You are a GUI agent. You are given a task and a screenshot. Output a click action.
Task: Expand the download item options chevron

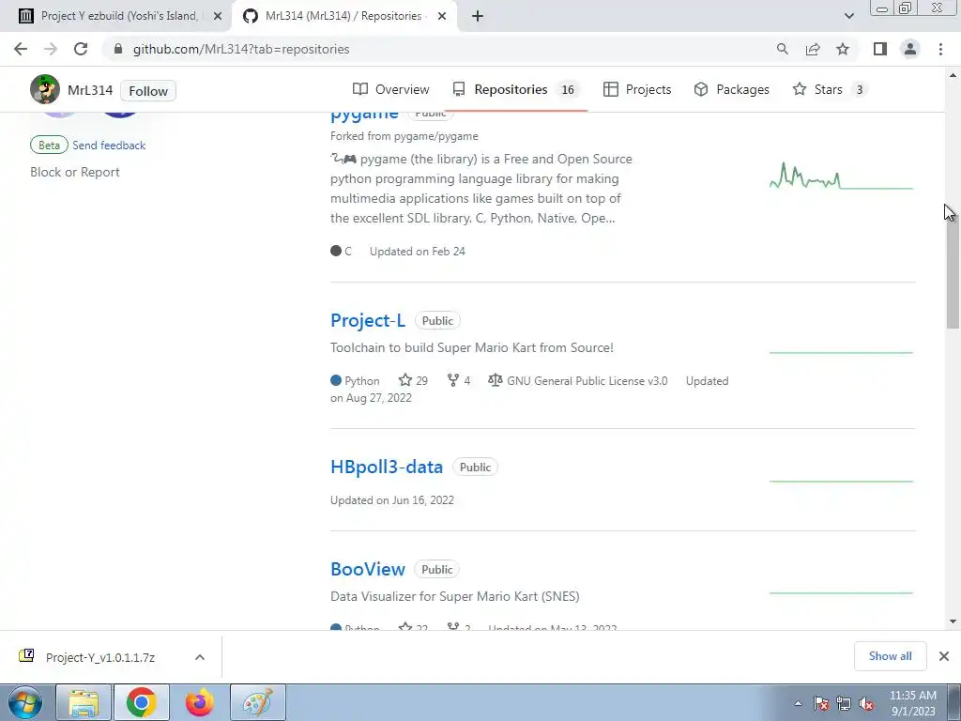200,657
